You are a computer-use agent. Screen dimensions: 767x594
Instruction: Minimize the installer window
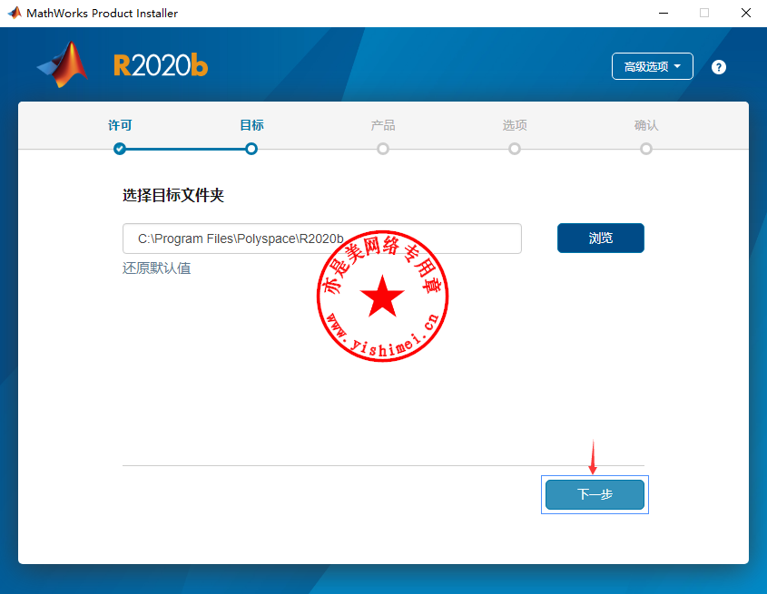[664, 14]
